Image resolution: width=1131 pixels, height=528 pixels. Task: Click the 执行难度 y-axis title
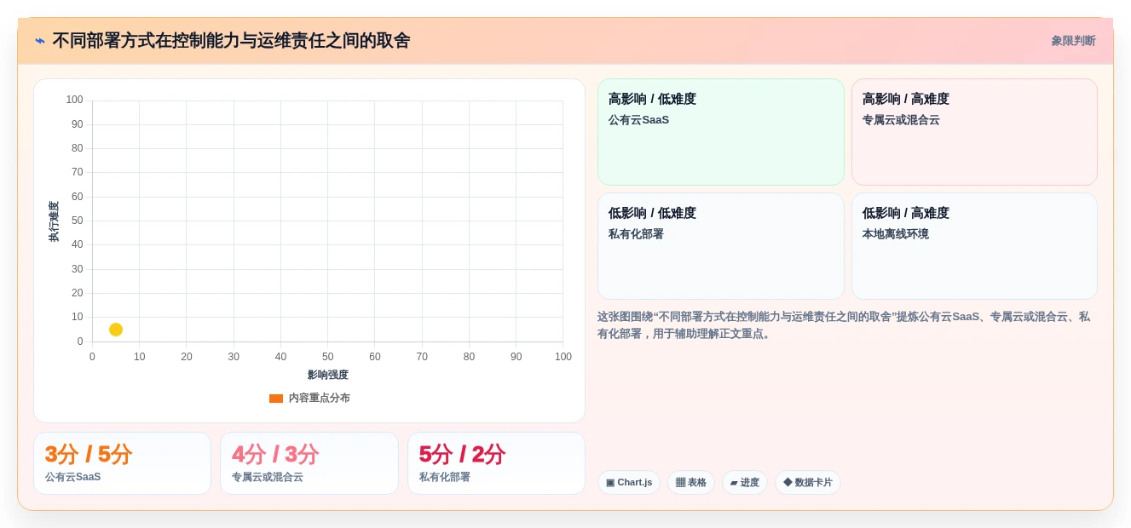click(54, 221)
